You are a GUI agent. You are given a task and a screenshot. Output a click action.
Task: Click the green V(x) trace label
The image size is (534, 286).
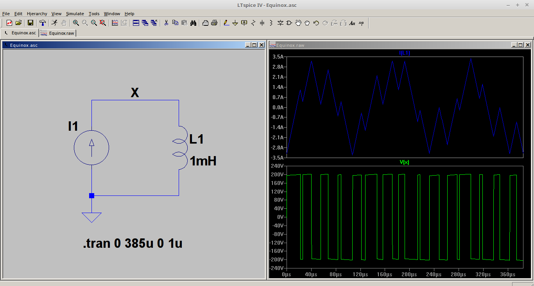[404, 162]
